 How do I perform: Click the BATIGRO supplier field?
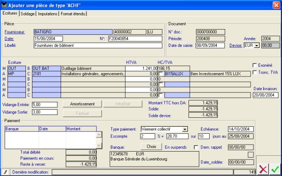coord(73,32)
